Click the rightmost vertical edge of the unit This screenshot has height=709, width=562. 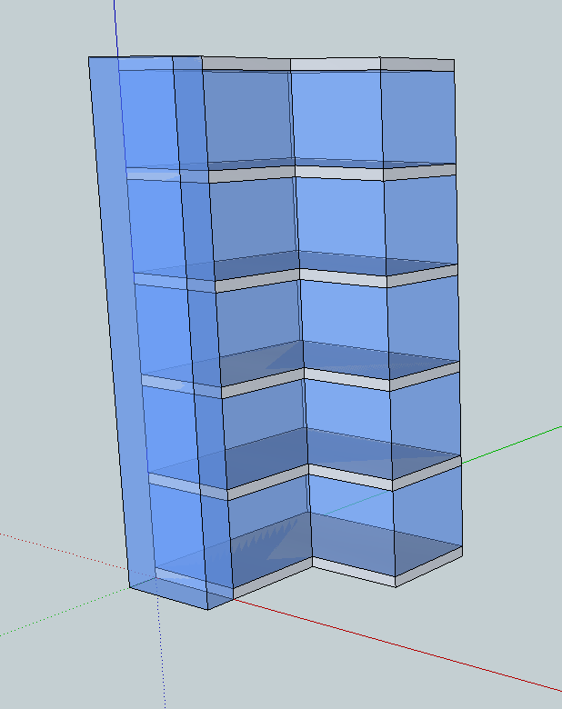tap(458, 318)
